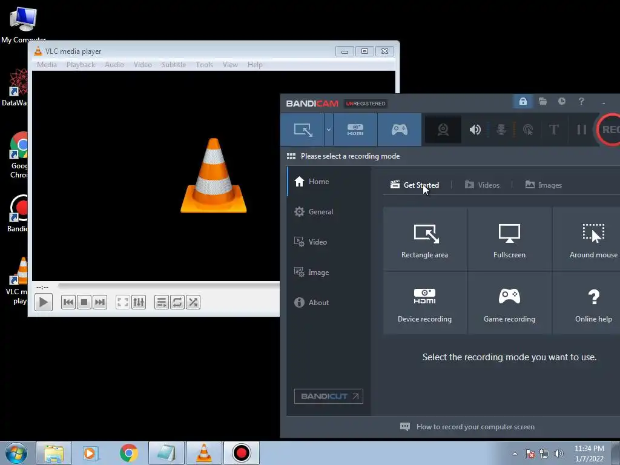Open the Video menu in VLC
The width and height of the screenshot is (620, 465).
click(143, 64)
